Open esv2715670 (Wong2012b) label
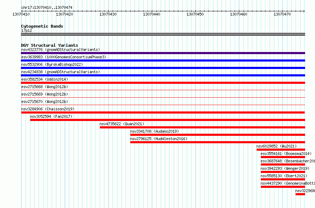Image resolution: width=315 pixels, height=208 pixels. coord(45,102)
